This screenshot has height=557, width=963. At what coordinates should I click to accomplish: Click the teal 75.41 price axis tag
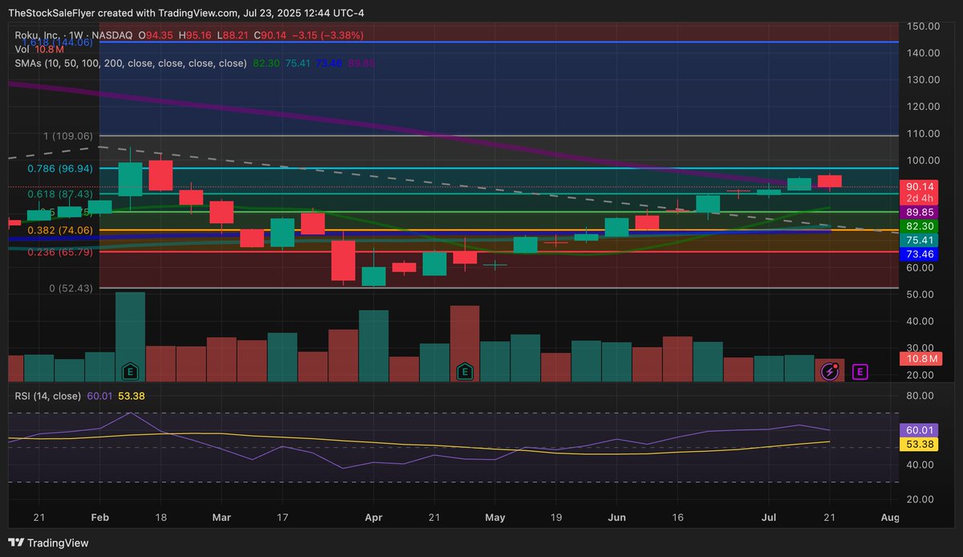[918, 240]
